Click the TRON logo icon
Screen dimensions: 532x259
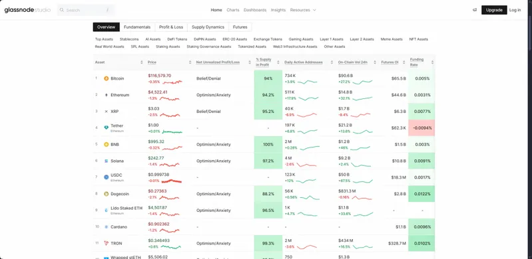pos(106,243)
